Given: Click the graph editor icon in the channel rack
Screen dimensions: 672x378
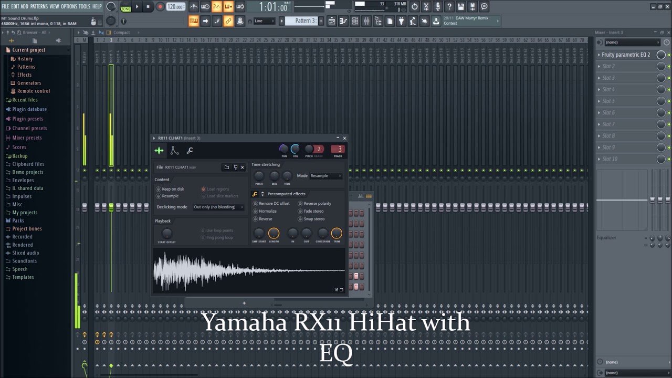Looking at the screenshot, I should (361, 196).
